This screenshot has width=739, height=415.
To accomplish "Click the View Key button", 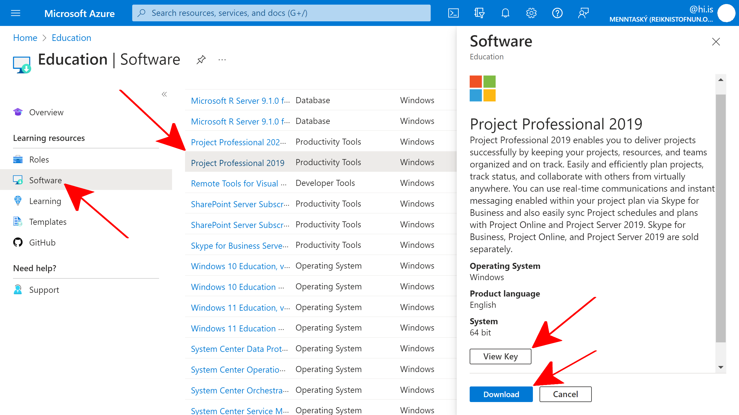I will (501, 356).
